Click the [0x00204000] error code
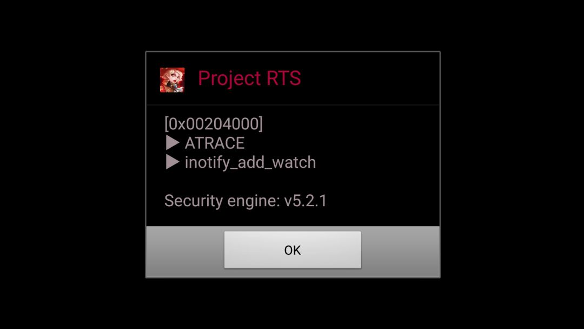Screen dimensions: 584x329 (214, 123)
